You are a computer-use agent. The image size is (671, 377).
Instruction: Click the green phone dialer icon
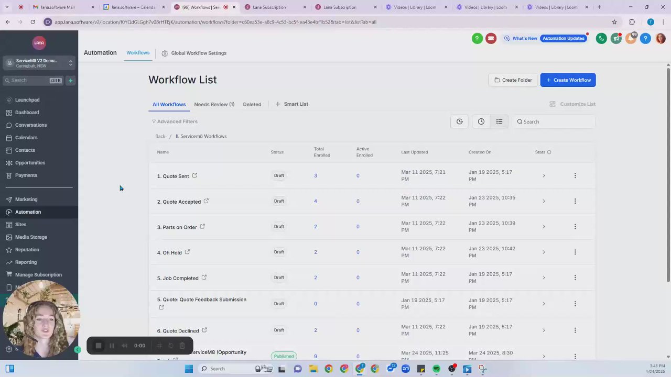point(601,38)
